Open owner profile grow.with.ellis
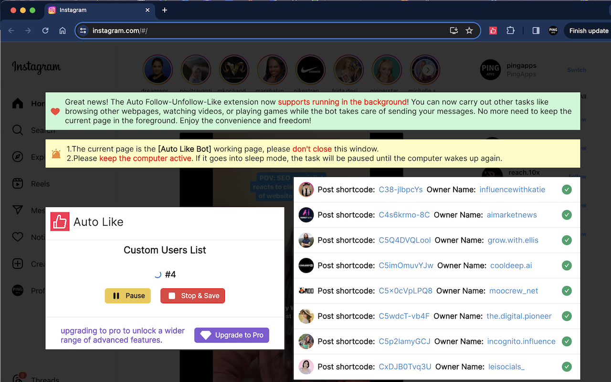Screen dimensions: 611x382 513,240
